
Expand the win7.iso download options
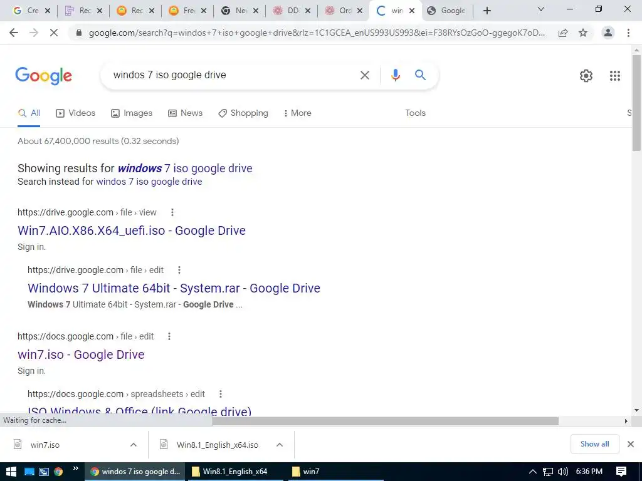click(134, 445)
